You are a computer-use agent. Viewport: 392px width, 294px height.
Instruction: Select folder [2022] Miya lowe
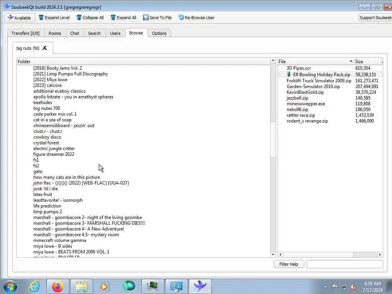[50, 80]
